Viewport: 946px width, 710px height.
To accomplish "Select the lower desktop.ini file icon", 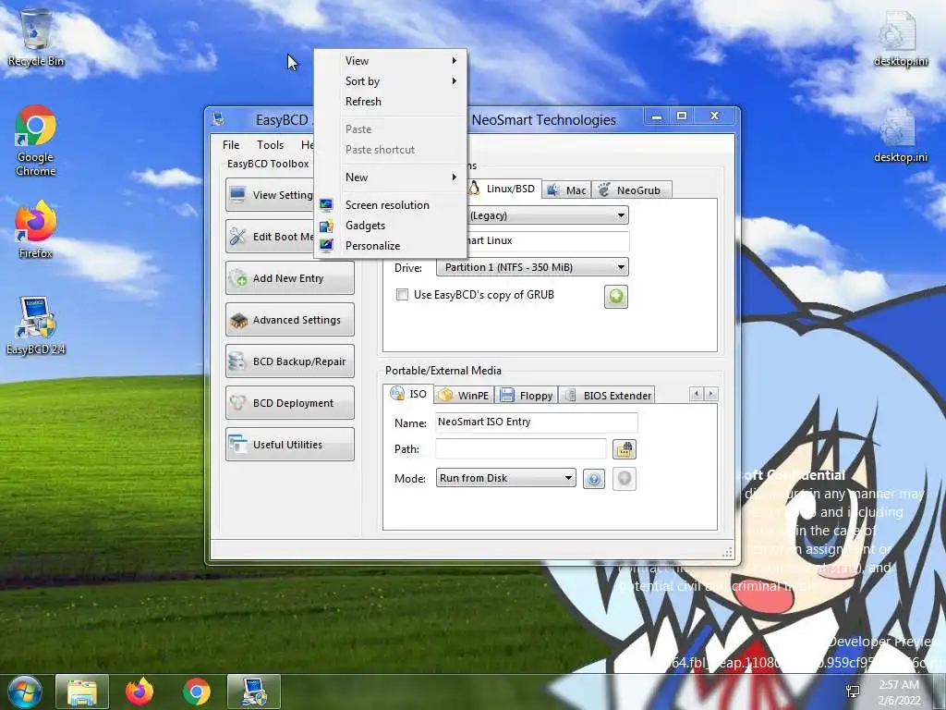I will [x=900, y=135].
